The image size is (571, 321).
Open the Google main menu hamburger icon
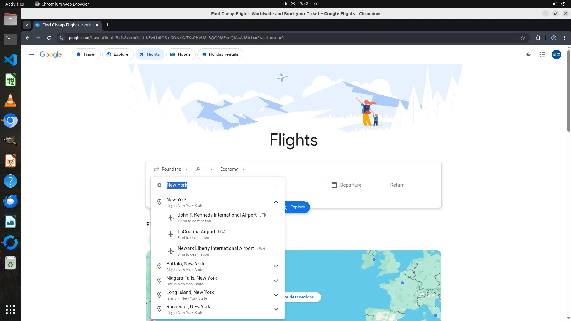[x=31, y=54]
